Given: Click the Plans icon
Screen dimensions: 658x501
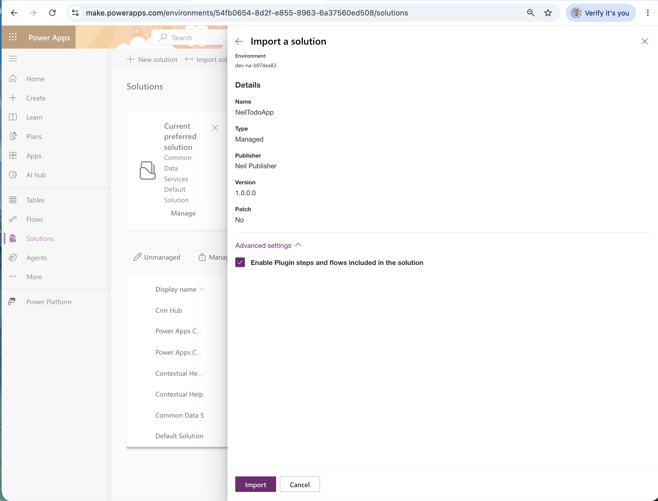Looking at the screenshot, I should pos(13,136).
